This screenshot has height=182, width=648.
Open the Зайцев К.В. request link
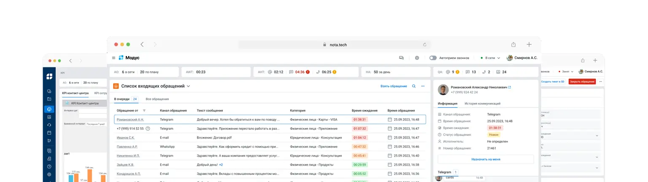[125, 165]
